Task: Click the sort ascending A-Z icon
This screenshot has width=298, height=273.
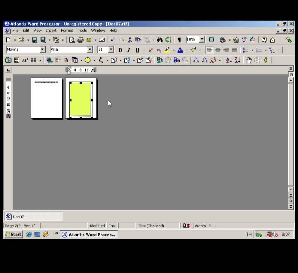Action: pos(229,60)
